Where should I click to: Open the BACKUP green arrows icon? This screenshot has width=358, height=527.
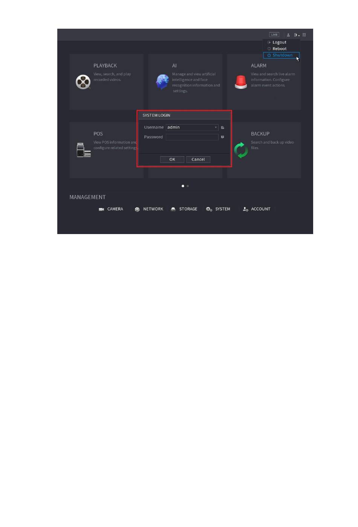pos(241,150)
